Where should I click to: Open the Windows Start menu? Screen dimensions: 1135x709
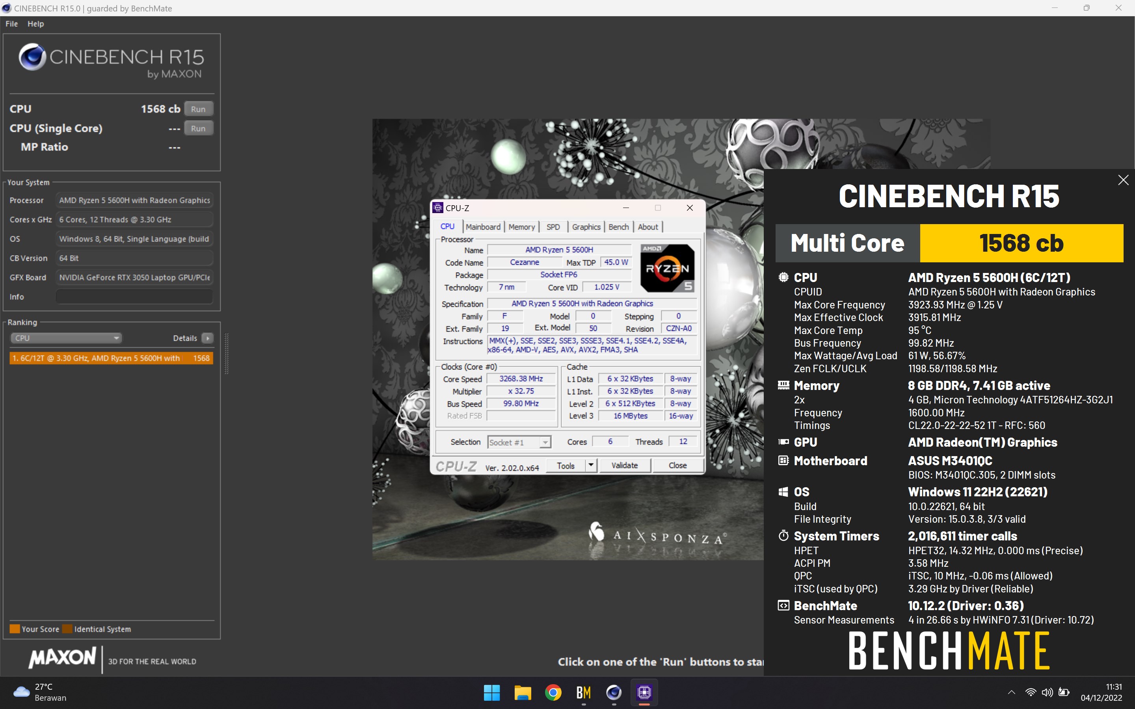pyautogui.click(x=491, y=692)
